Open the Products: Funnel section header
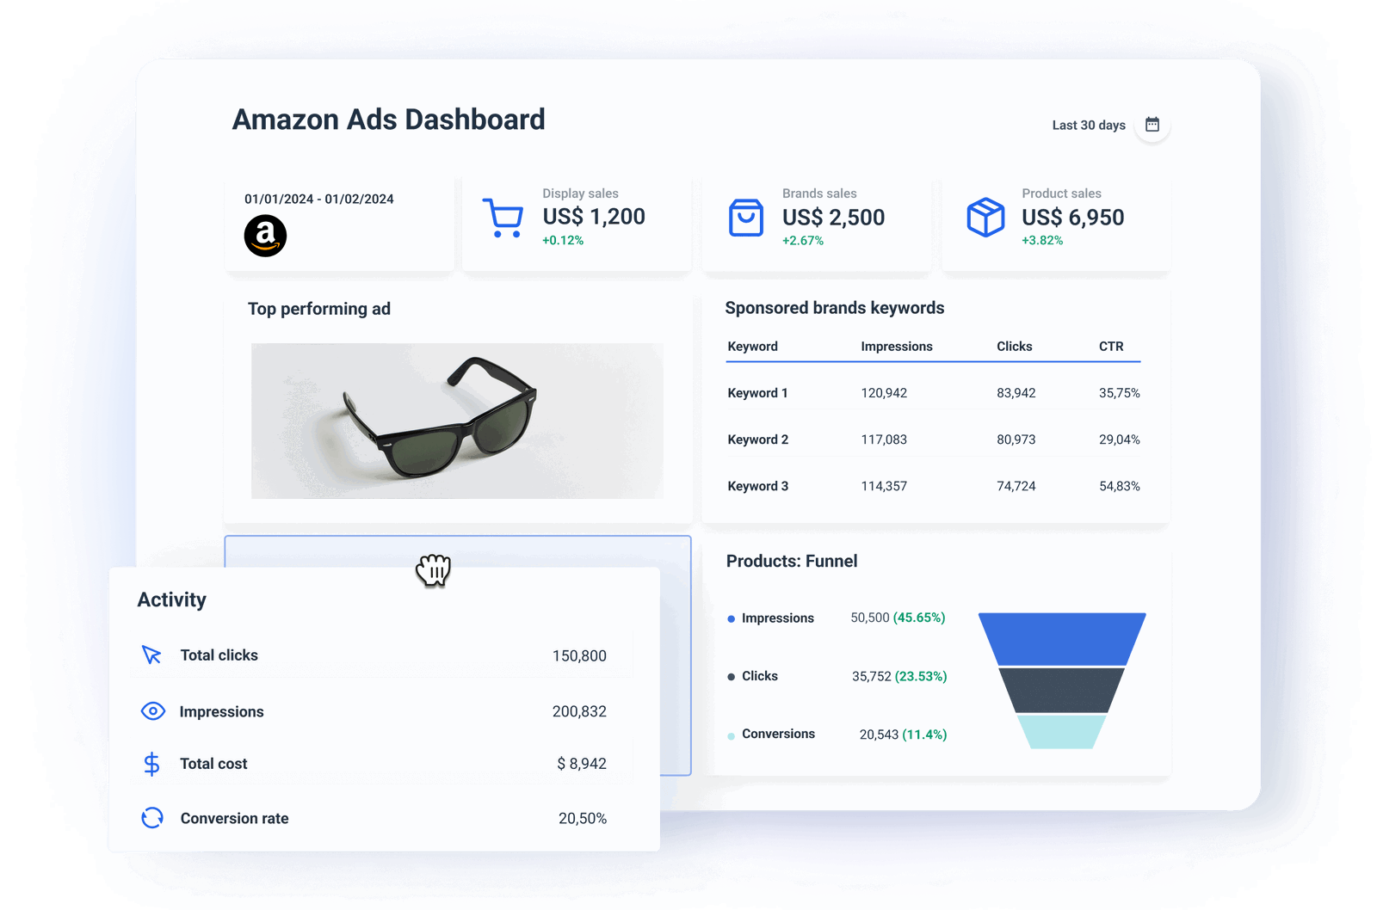Viewport: 1377px width, 910px height. pyautogui.click(x=791, y=561)
